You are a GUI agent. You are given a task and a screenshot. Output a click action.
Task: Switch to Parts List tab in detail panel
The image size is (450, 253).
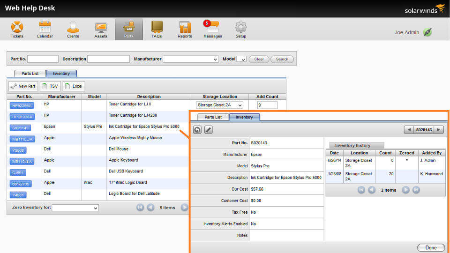[x=213, y=117]
